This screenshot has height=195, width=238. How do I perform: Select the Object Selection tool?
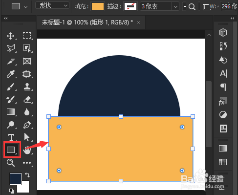(x=27, y=48)
